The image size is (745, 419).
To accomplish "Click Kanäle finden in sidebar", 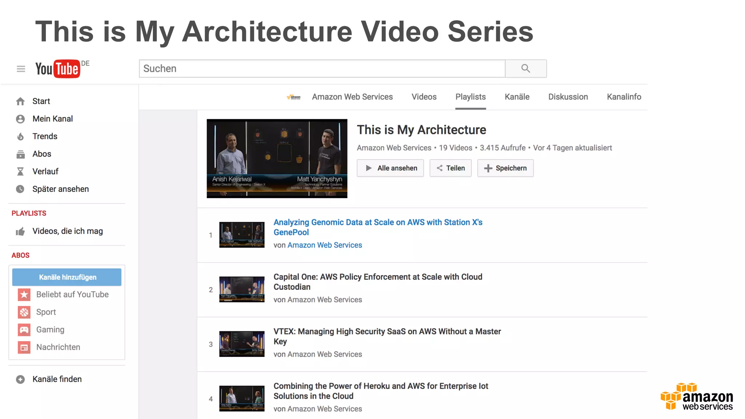I will [57, 379].
